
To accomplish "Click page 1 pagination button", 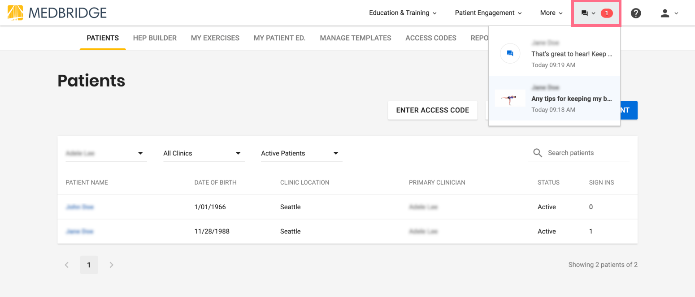I will pos(89,265).
